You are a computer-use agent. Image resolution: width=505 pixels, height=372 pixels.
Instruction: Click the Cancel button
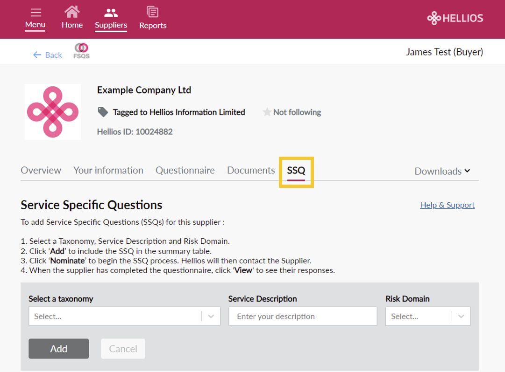click(123, 349)
